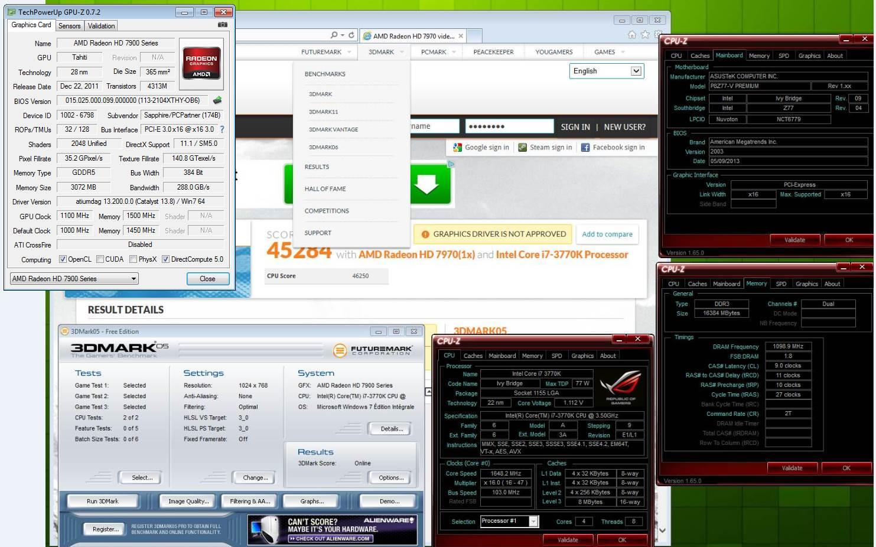
Task: Click the browser favorites star icon
Action: pyautogui.click(x=645, y=35)
